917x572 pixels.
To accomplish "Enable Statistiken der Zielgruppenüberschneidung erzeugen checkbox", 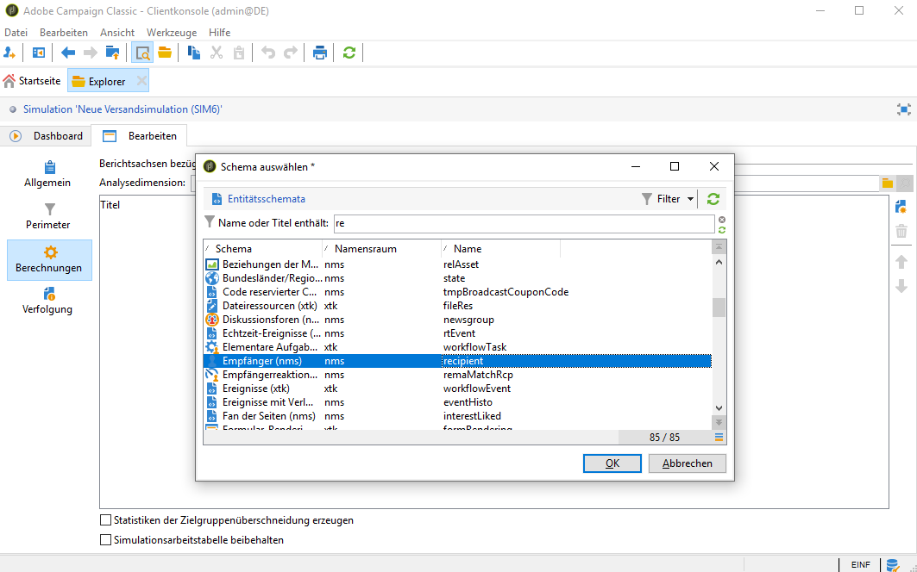I will (106, 520).
